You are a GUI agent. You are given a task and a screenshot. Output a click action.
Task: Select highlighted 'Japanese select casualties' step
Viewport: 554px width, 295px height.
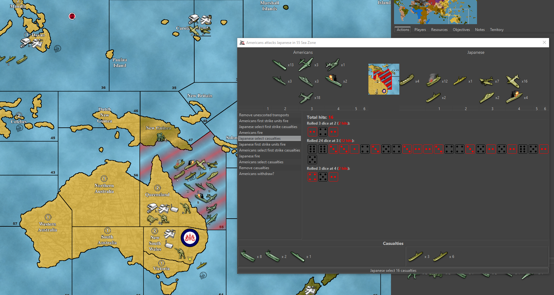coord(269,139)
